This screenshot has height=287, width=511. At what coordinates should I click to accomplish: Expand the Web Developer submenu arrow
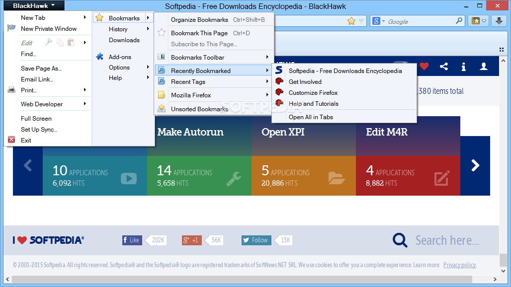coord(85,104)
